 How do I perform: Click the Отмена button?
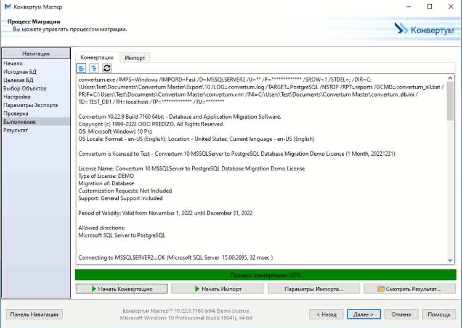[x=401, y=314]
